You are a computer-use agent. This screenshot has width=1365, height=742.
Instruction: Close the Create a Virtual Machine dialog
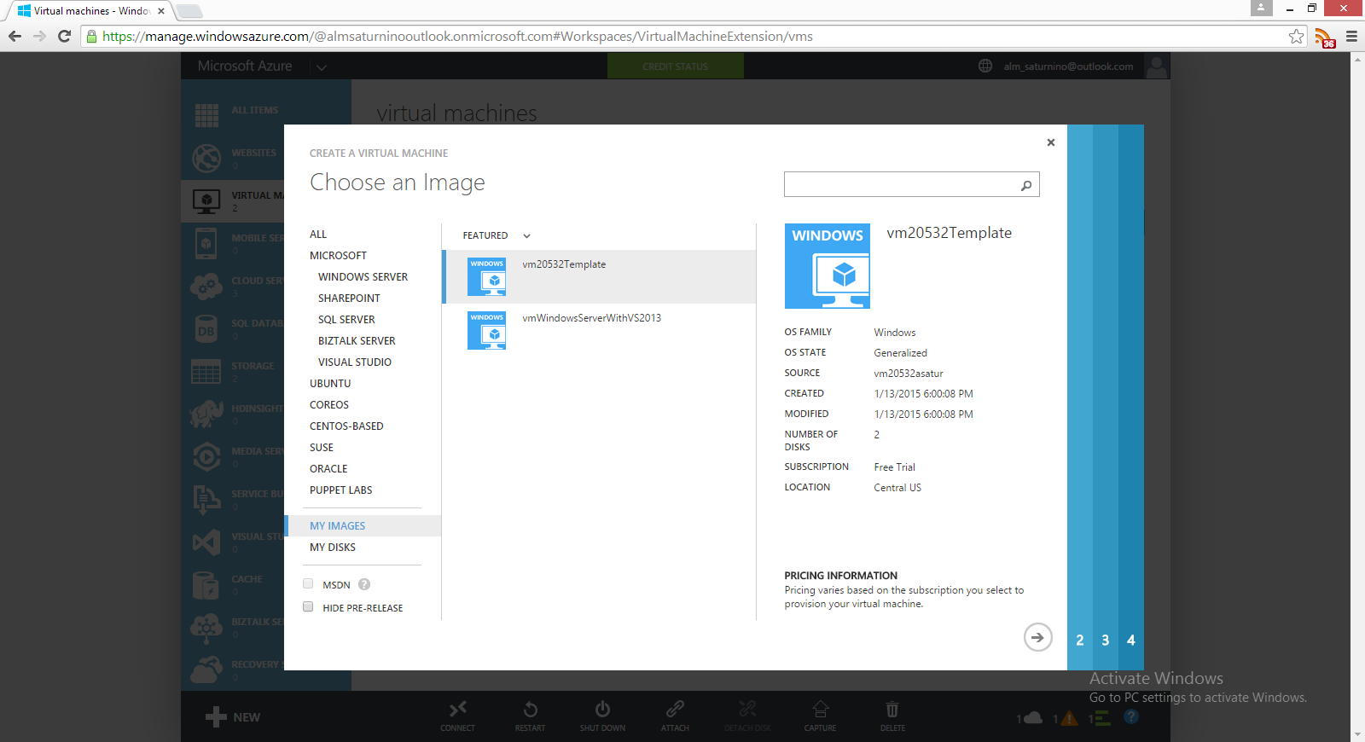click(x=1051, y=142)
